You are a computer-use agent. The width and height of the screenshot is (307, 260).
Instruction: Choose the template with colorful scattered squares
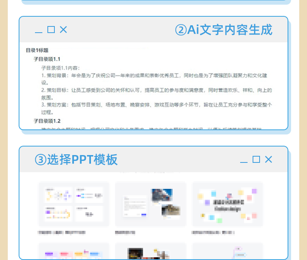(227, 204)
